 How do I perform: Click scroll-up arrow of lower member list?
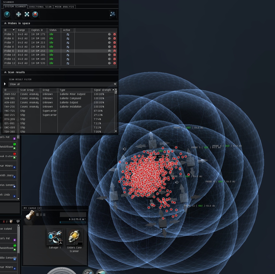pyautogui.click(x=18, y=225)
